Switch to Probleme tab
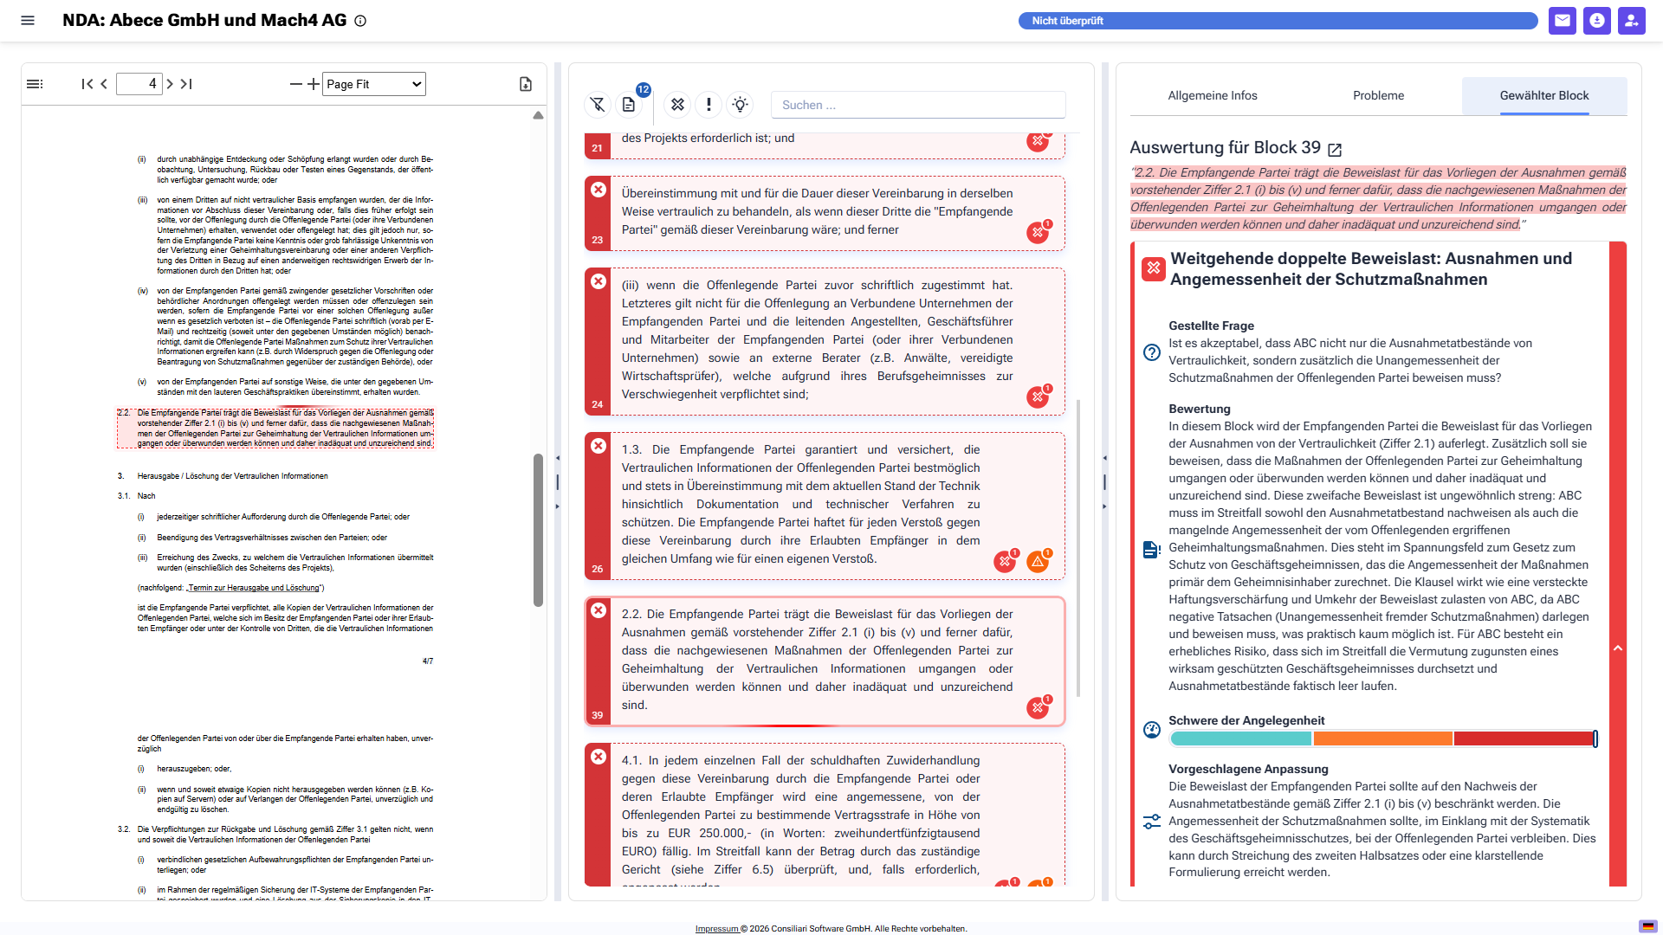 [1378, 95]
